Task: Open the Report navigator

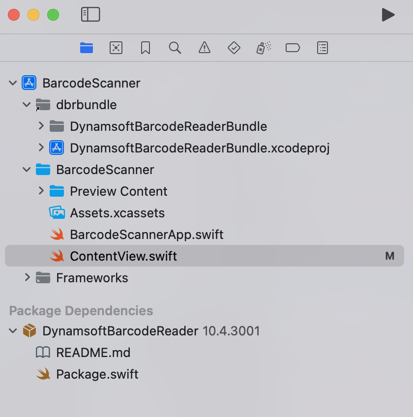Action: click(x=323, y=48)
